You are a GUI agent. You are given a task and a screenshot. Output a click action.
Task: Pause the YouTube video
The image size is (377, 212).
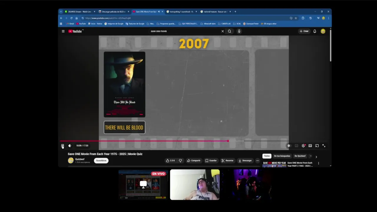(x=62, y=145)
